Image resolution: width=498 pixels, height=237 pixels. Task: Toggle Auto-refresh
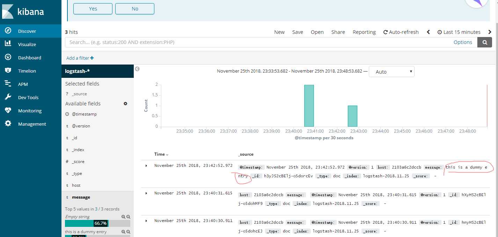point(401,32)
